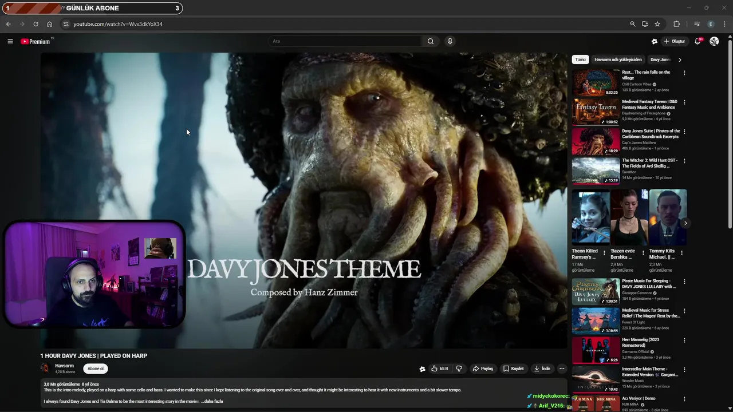
Task: Open the YouTube account avatar menu
Action: [714, 41]
